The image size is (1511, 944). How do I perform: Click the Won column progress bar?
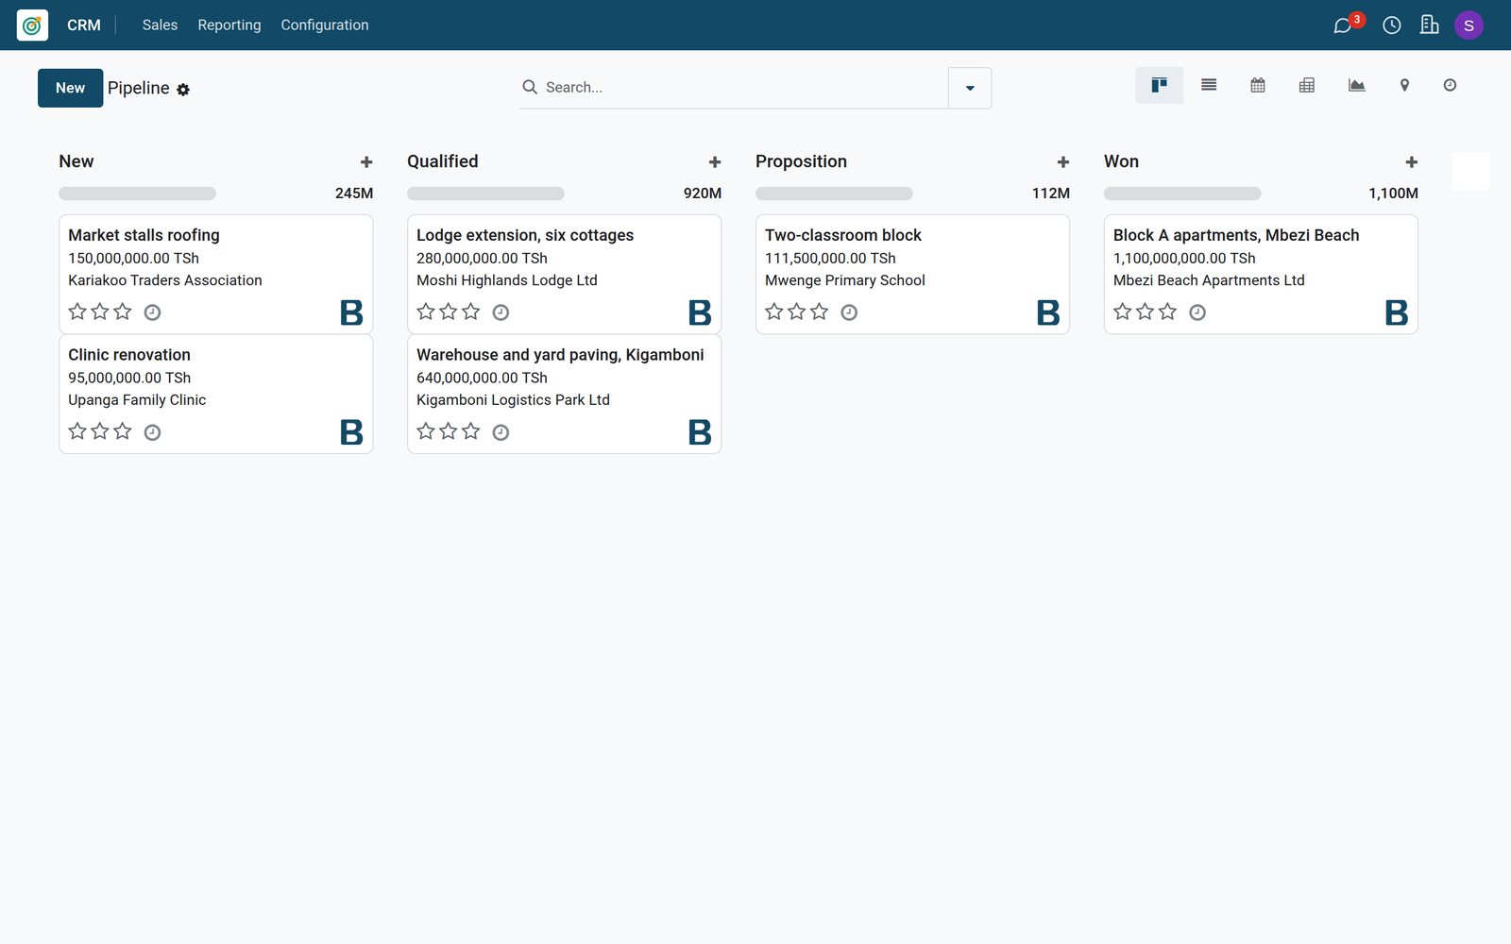1182,194
